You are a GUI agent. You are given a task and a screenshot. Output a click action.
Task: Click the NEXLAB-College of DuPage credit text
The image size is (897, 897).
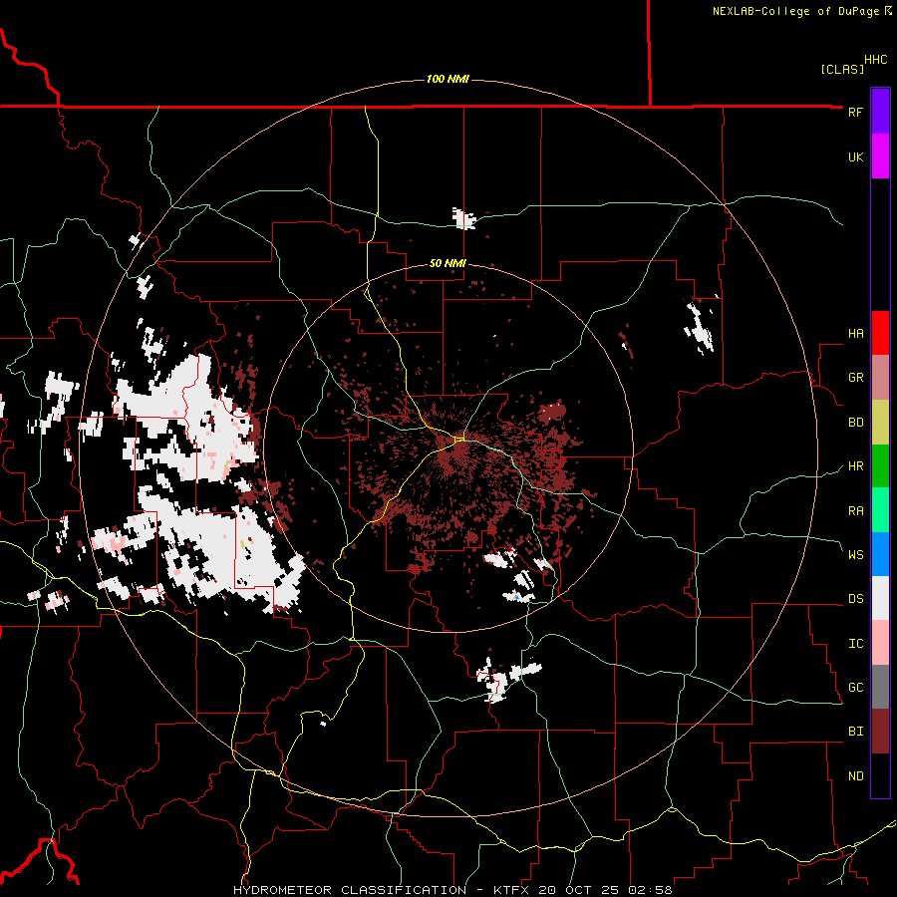point(795,11)
